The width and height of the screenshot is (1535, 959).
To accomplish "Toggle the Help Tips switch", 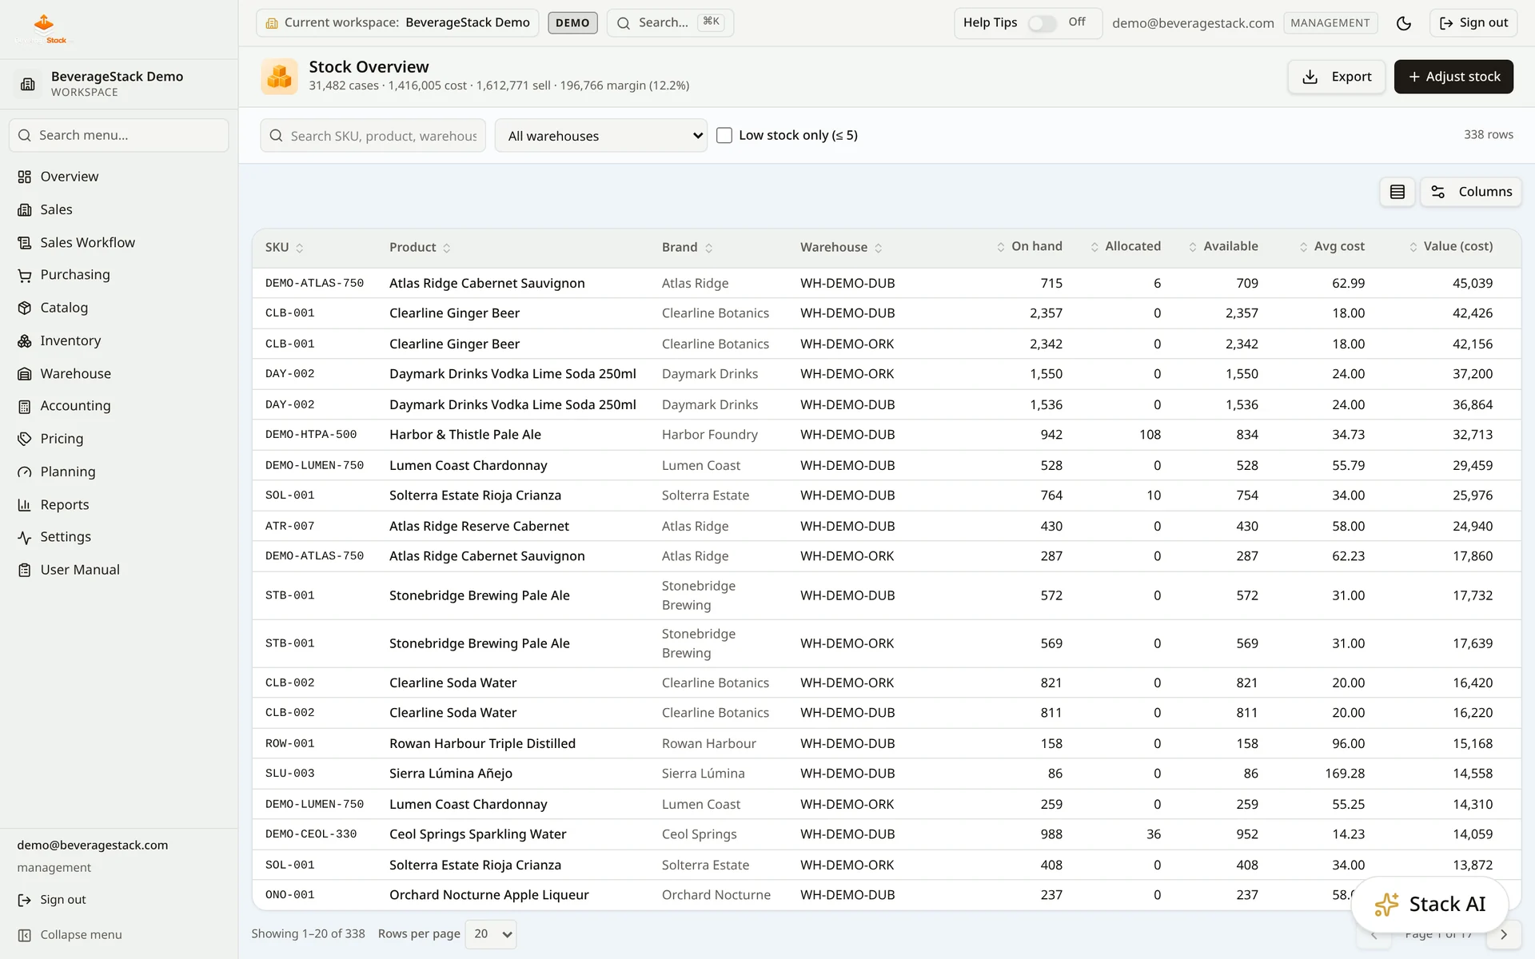I will click(1042, 23).
